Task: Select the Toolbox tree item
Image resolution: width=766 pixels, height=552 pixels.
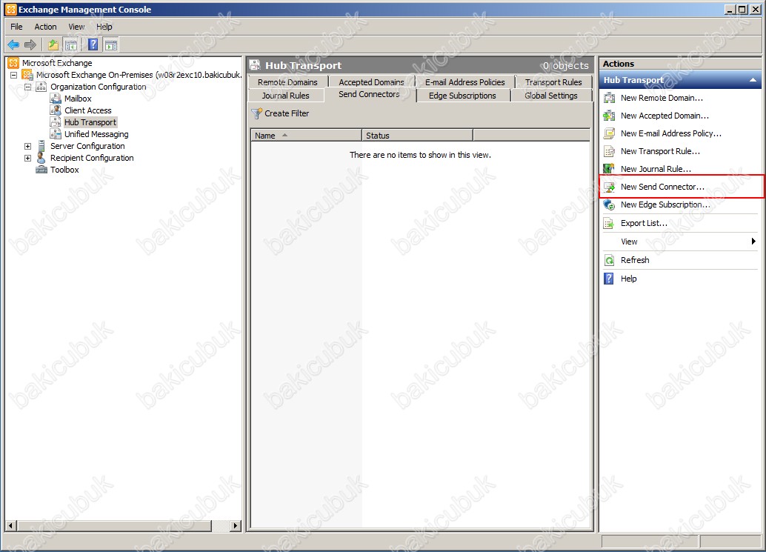Action: point(64,170)
